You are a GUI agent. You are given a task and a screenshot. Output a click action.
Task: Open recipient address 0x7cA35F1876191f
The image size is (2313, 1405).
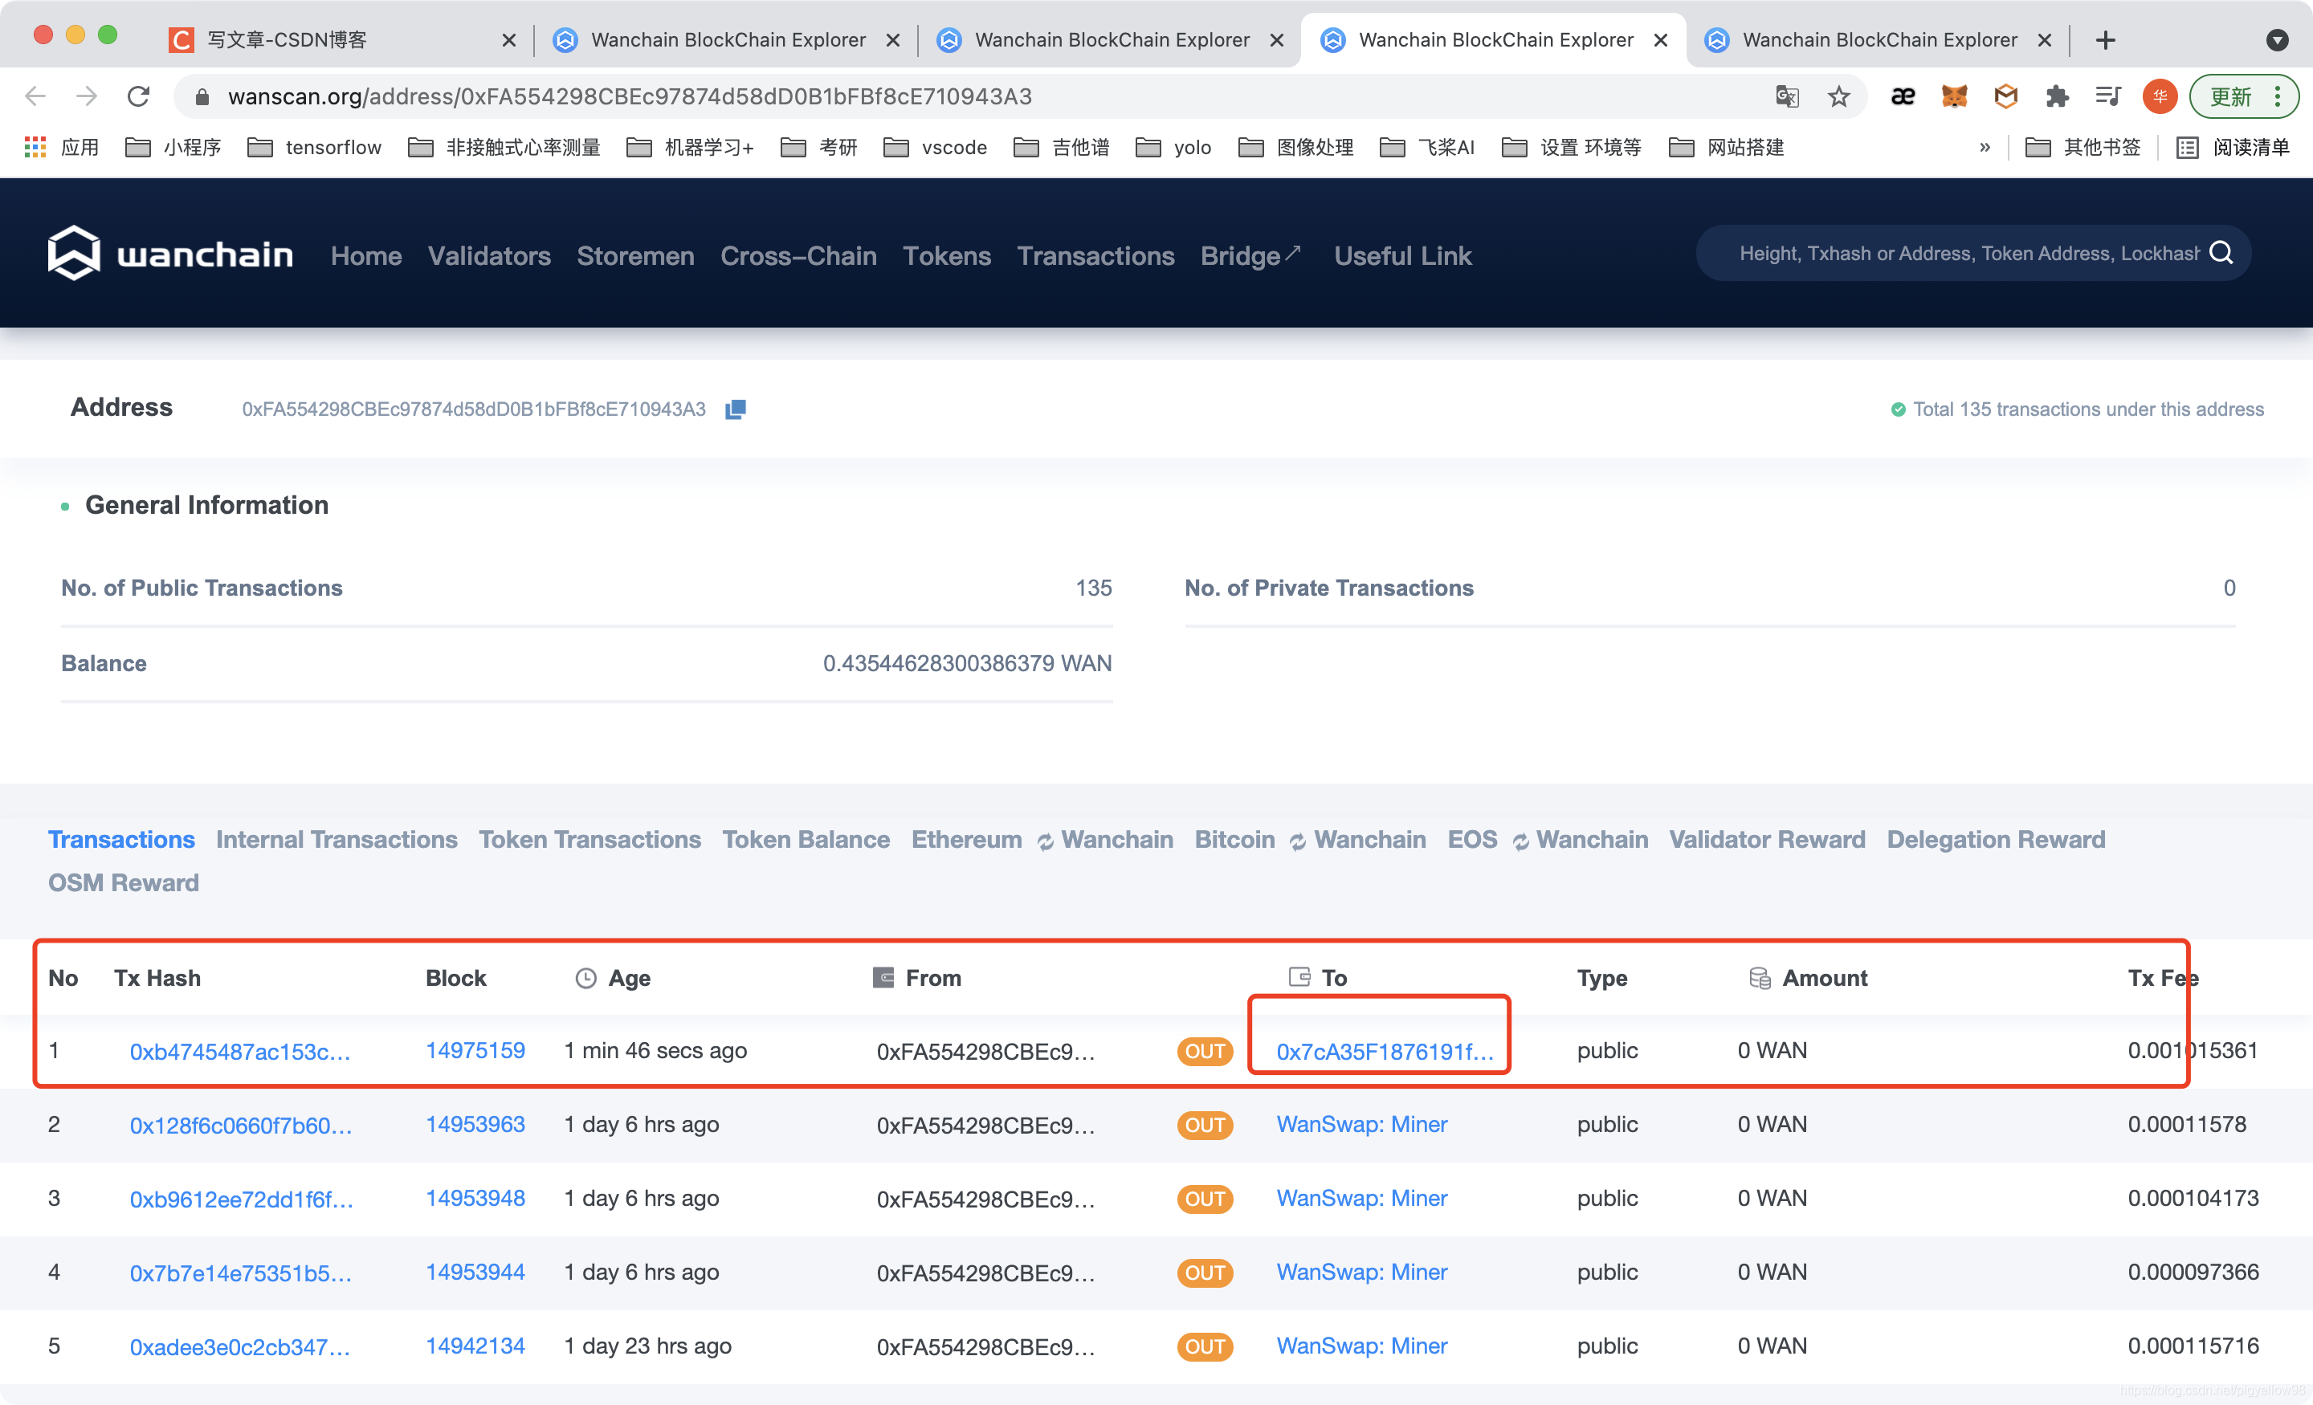pyautogui.click(x=1385, y=1051)
